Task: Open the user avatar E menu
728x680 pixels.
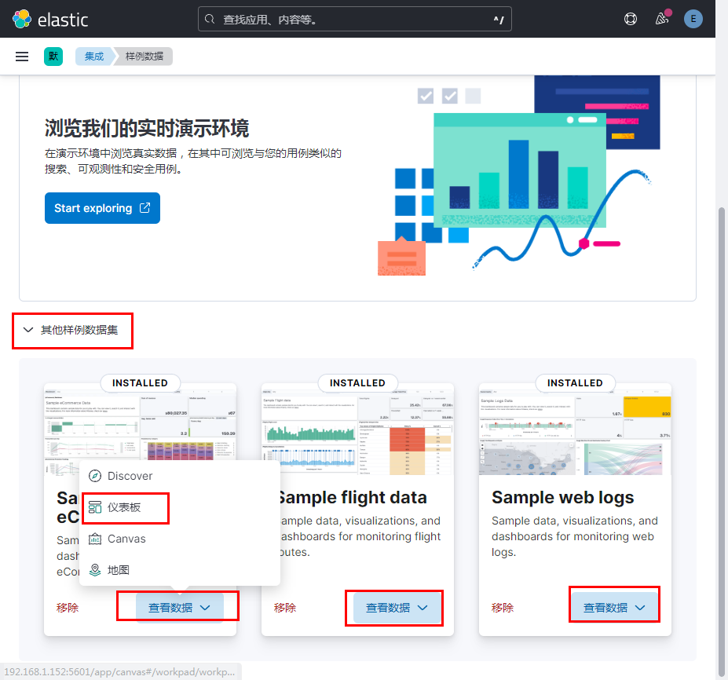Action: pos(693,19)
